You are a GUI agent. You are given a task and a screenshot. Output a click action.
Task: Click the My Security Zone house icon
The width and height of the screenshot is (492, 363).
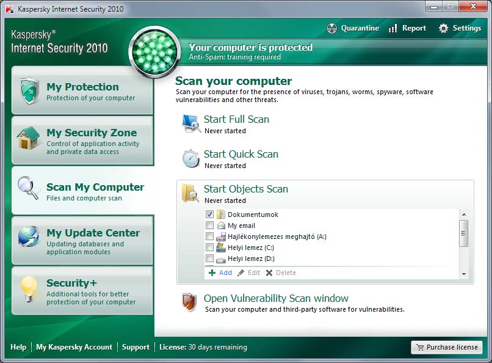tap(28, 137)
